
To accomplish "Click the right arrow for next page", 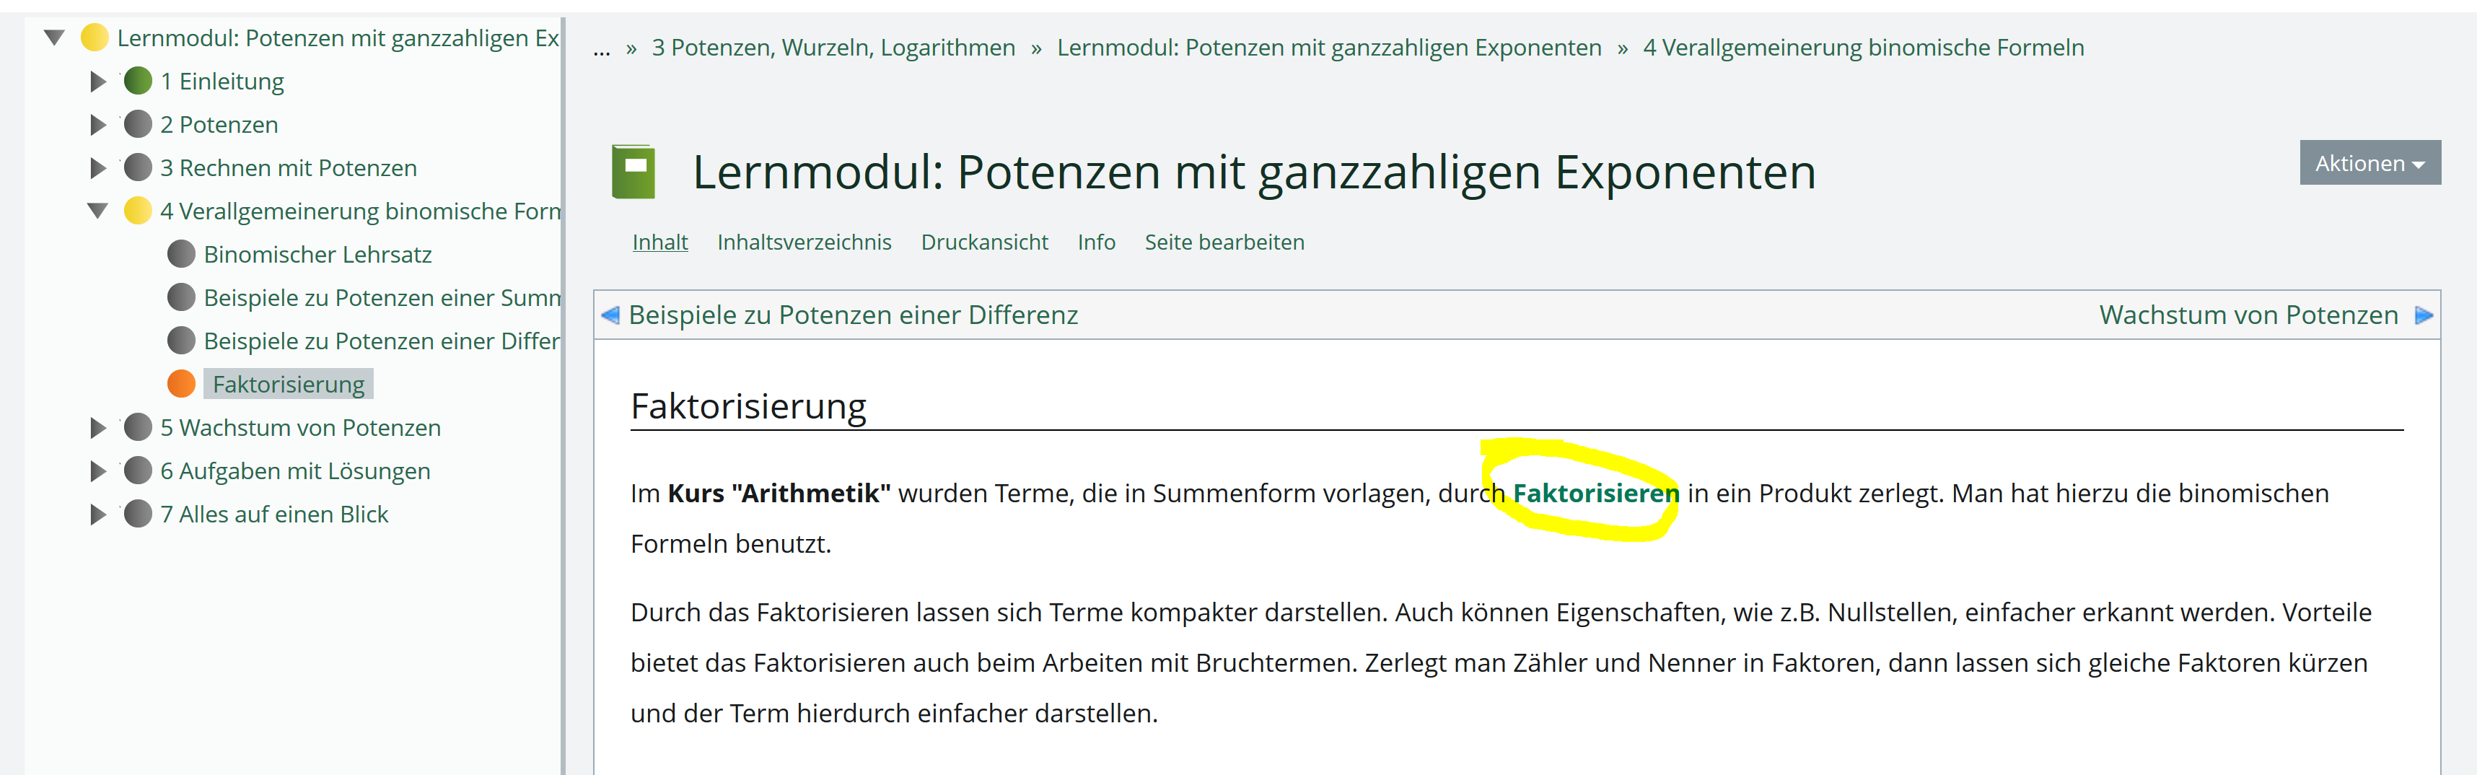I will [2423, 315].
